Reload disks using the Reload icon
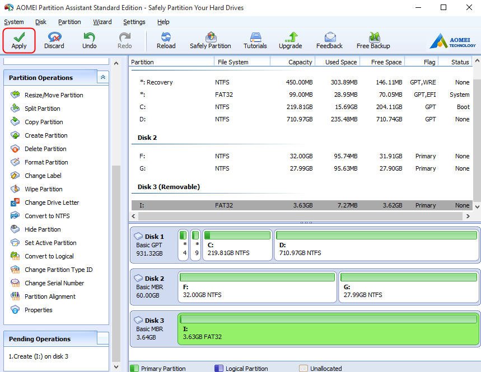Viewport: 481px width, 372px height. point(166,40)
